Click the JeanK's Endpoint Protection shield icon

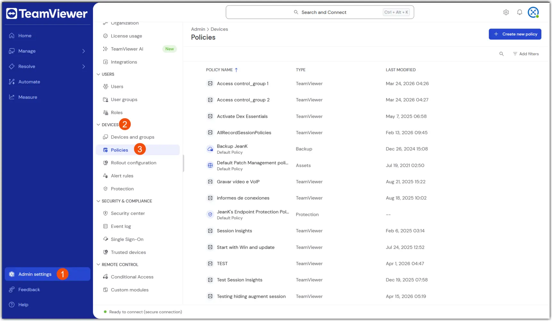click(x=210, y=214)
